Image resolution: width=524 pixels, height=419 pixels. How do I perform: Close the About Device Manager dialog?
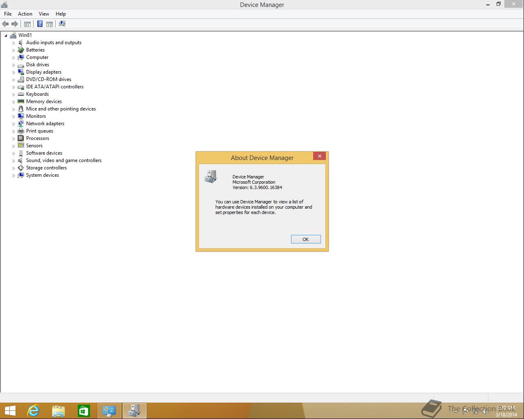click(x=320, y=156)
